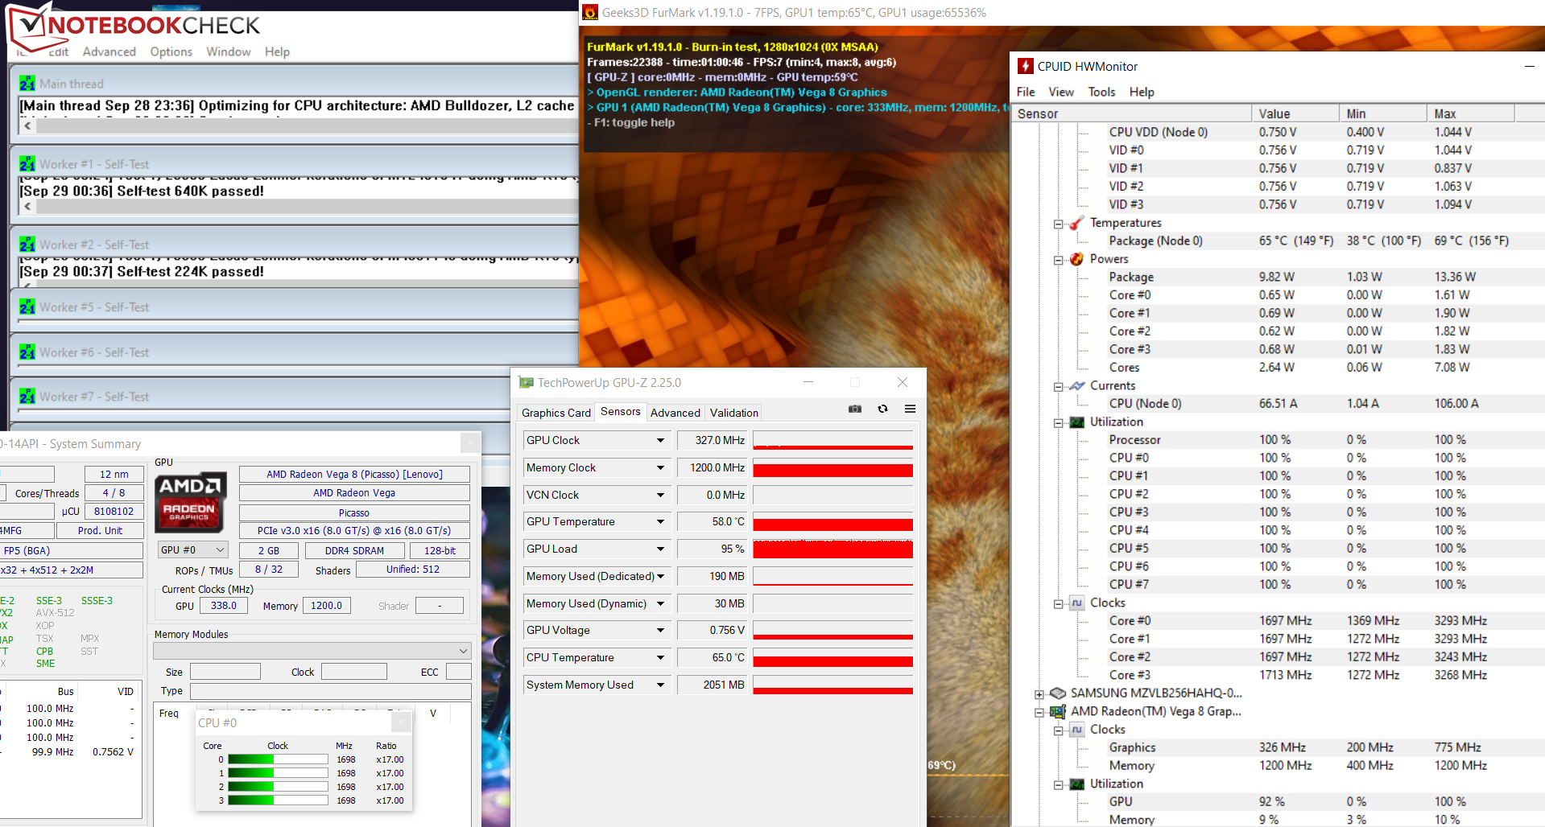Click the SAMSUNG drive icon in HWMonitor
Image resolution: width=1545 pixels, height=827 pixels.
point(1058,693)
